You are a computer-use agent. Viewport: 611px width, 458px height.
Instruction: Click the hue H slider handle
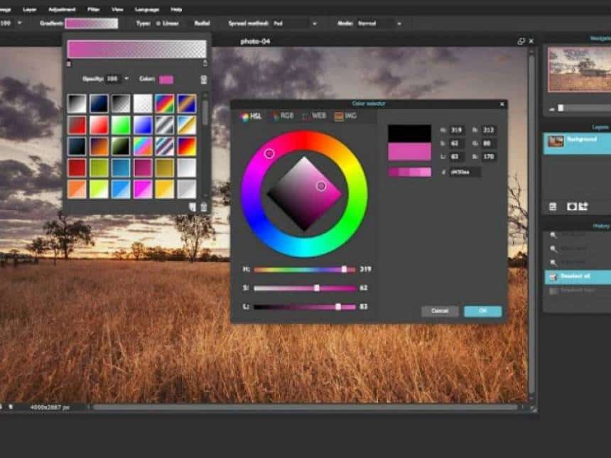(x=344, y=269)
